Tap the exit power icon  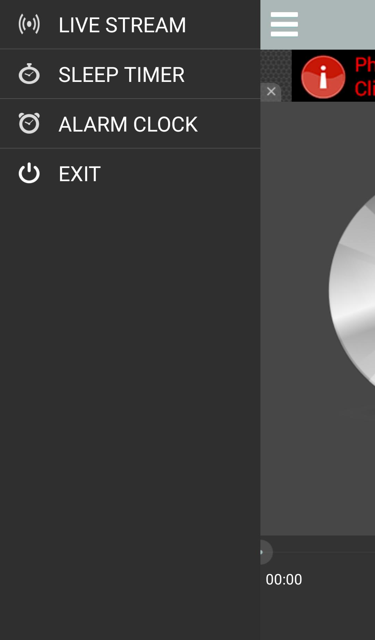coord(29,173)
